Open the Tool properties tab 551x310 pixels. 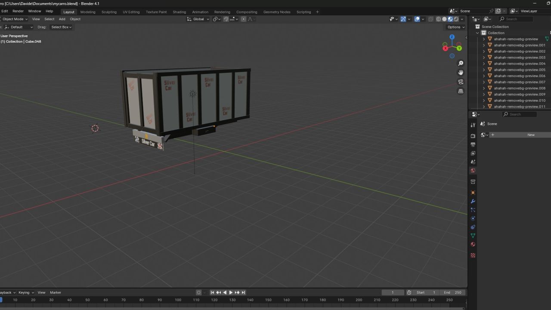tap(473, 125)
